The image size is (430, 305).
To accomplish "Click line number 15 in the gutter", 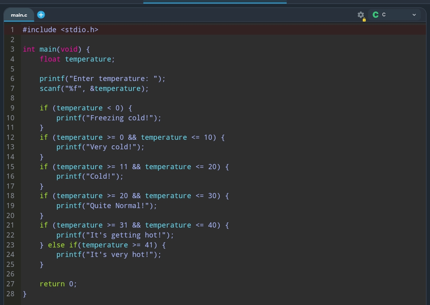I will click(10, 167).
